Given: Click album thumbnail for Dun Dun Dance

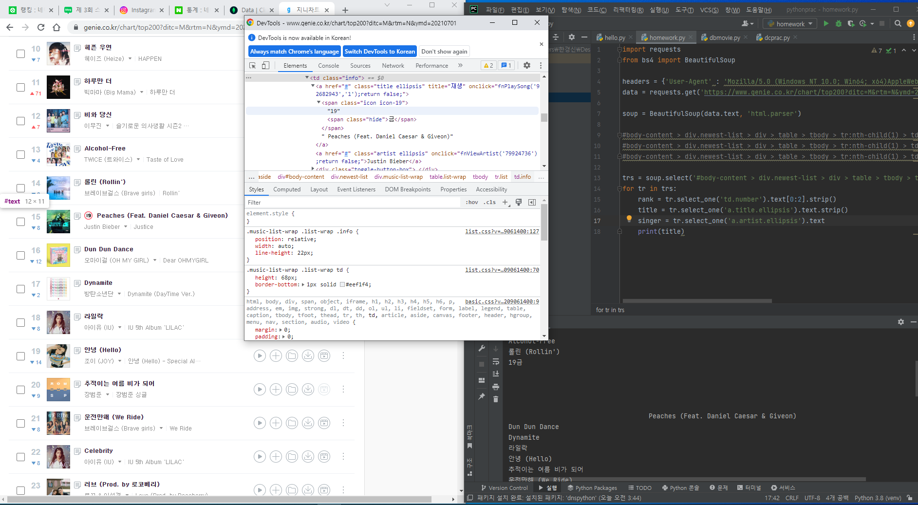Looking at the screenshot, I should point(58,255).
